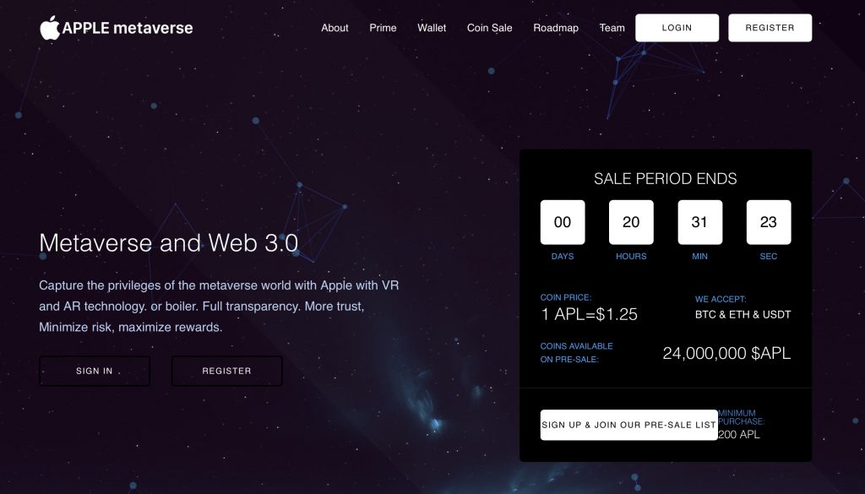Screen dimensions: 865x494
Task: Click the MINIMUM PURCHASE label
Action: [x=741, y=417]
